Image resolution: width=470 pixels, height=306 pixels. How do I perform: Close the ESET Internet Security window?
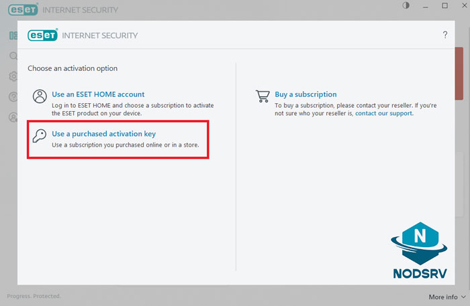point(463,6)
